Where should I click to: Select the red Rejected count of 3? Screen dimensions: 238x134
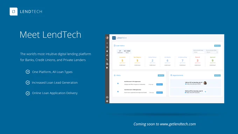coord(197,61)
